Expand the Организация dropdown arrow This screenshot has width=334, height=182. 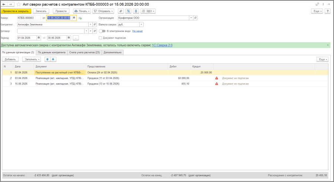(x=191, y=18)
